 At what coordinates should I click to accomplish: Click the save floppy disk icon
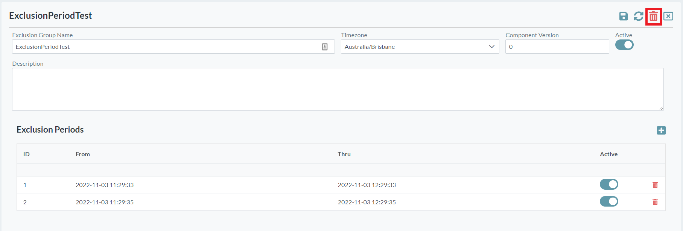point(624,16)
